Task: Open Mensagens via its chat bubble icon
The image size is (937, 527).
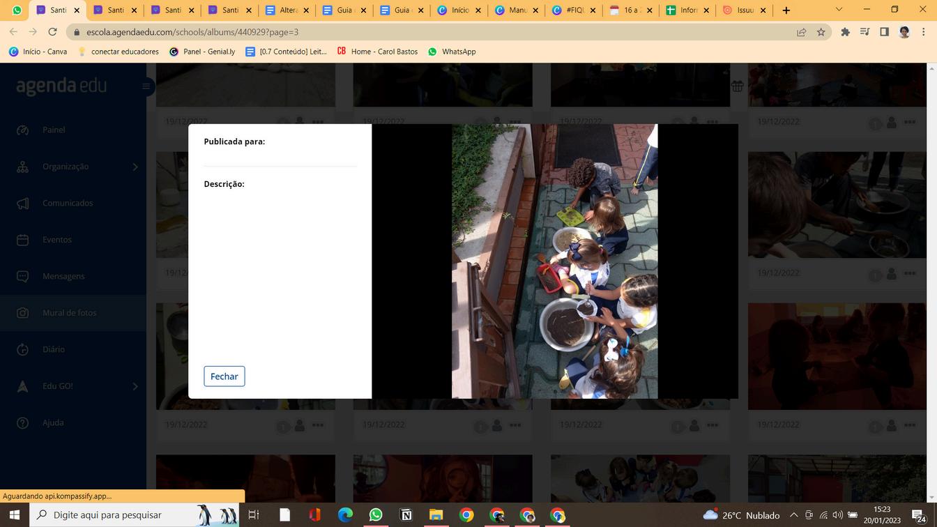Action: (22, 276)
